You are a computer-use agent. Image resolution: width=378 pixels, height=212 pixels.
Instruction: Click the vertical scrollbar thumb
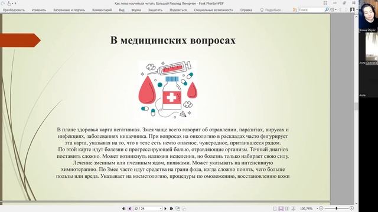[x=356, y=106]
